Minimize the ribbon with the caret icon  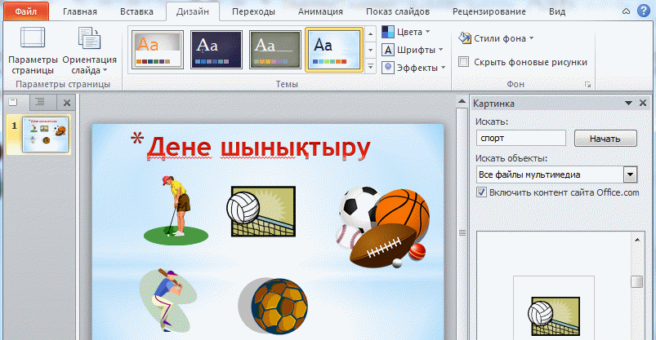(x=626, y=11)
